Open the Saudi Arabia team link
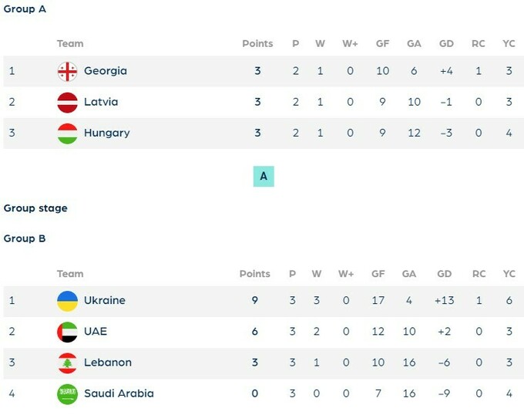The image size is (524, 415). point(119,393)
